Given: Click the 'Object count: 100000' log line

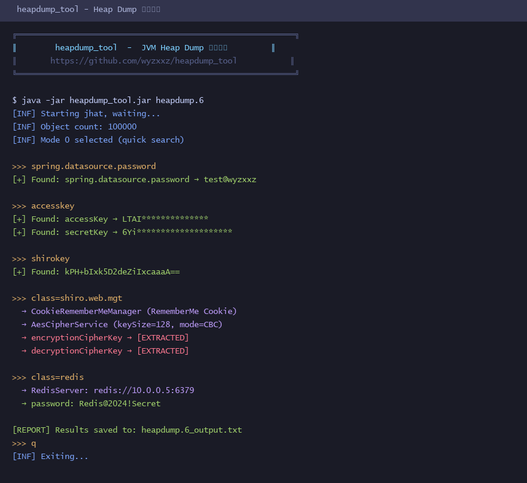Looking at the screenshot, I should pyautogui.click(x=74, y=127).
